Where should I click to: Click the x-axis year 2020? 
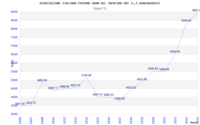pyautogui.click(x=153, y=120)
